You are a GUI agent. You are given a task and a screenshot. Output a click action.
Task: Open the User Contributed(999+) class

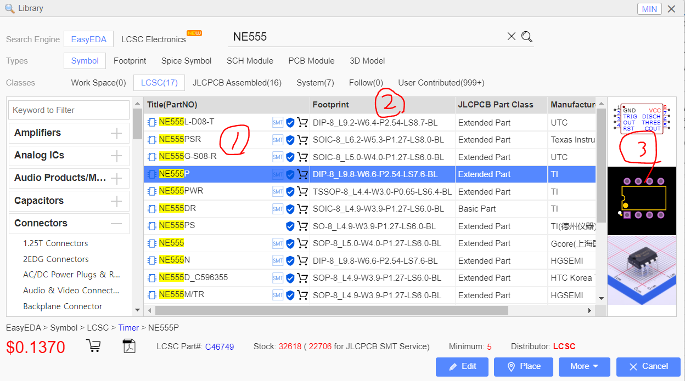441,83
